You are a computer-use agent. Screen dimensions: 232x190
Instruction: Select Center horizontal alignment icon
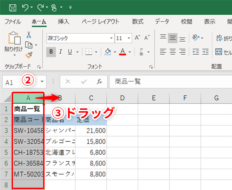click(173, 52)
